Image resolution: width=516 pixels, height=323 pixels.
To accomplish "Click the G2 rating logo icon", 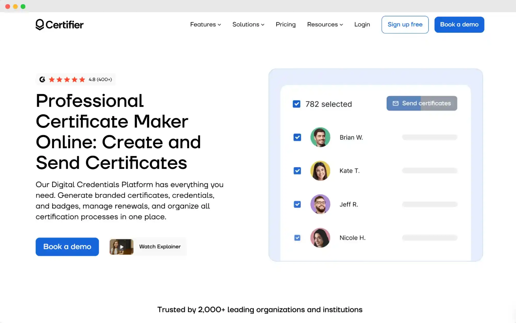I will [42, 79].
